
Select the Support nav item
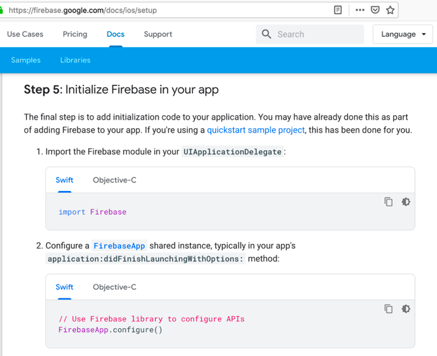[158, 34]
